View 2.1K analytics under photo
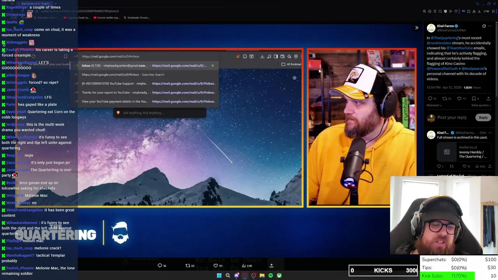This screenshot has width=498, height=280. (247, 266)
